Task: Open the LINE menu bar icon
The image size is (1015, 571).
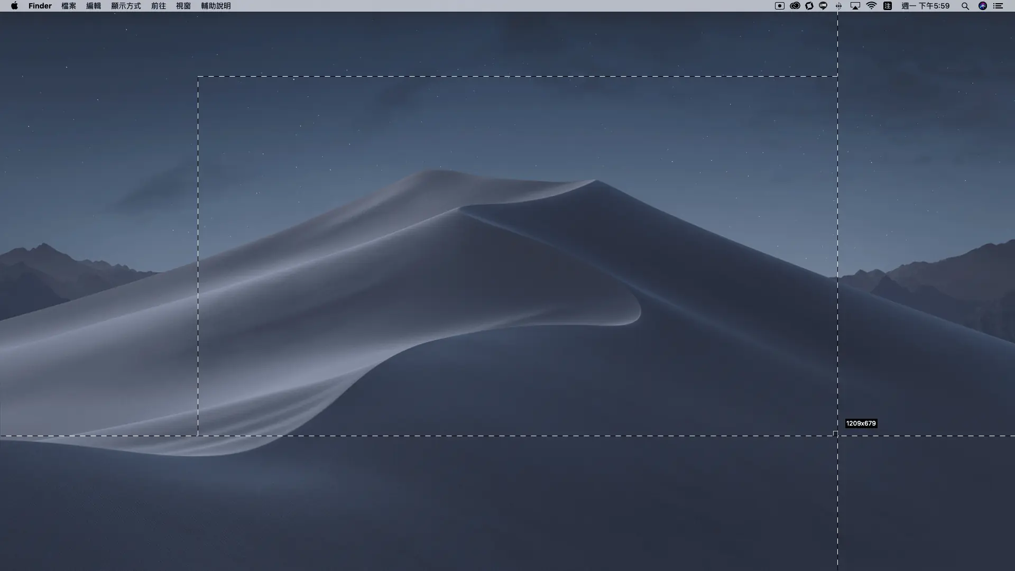Action: click(823, 6)
